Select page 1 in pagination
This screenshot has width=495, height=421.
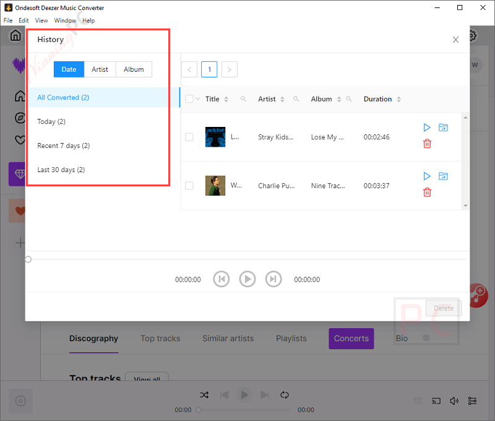[x=209, y=69]
